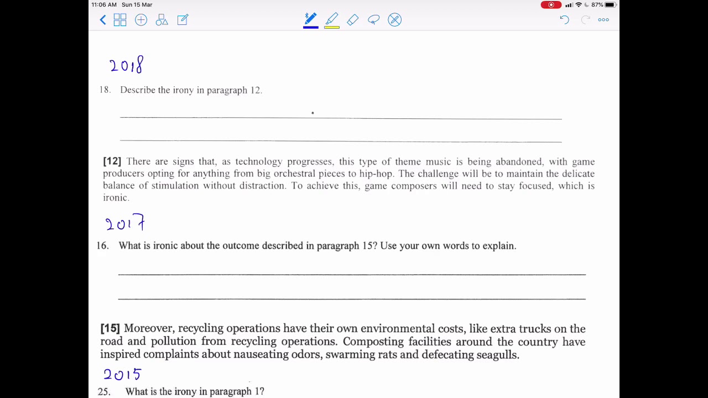Image resolution: width=708 pixels, height=398 pixels.
Task: Tap 'hip-hop' in paragraph 12
Action: 376,174
